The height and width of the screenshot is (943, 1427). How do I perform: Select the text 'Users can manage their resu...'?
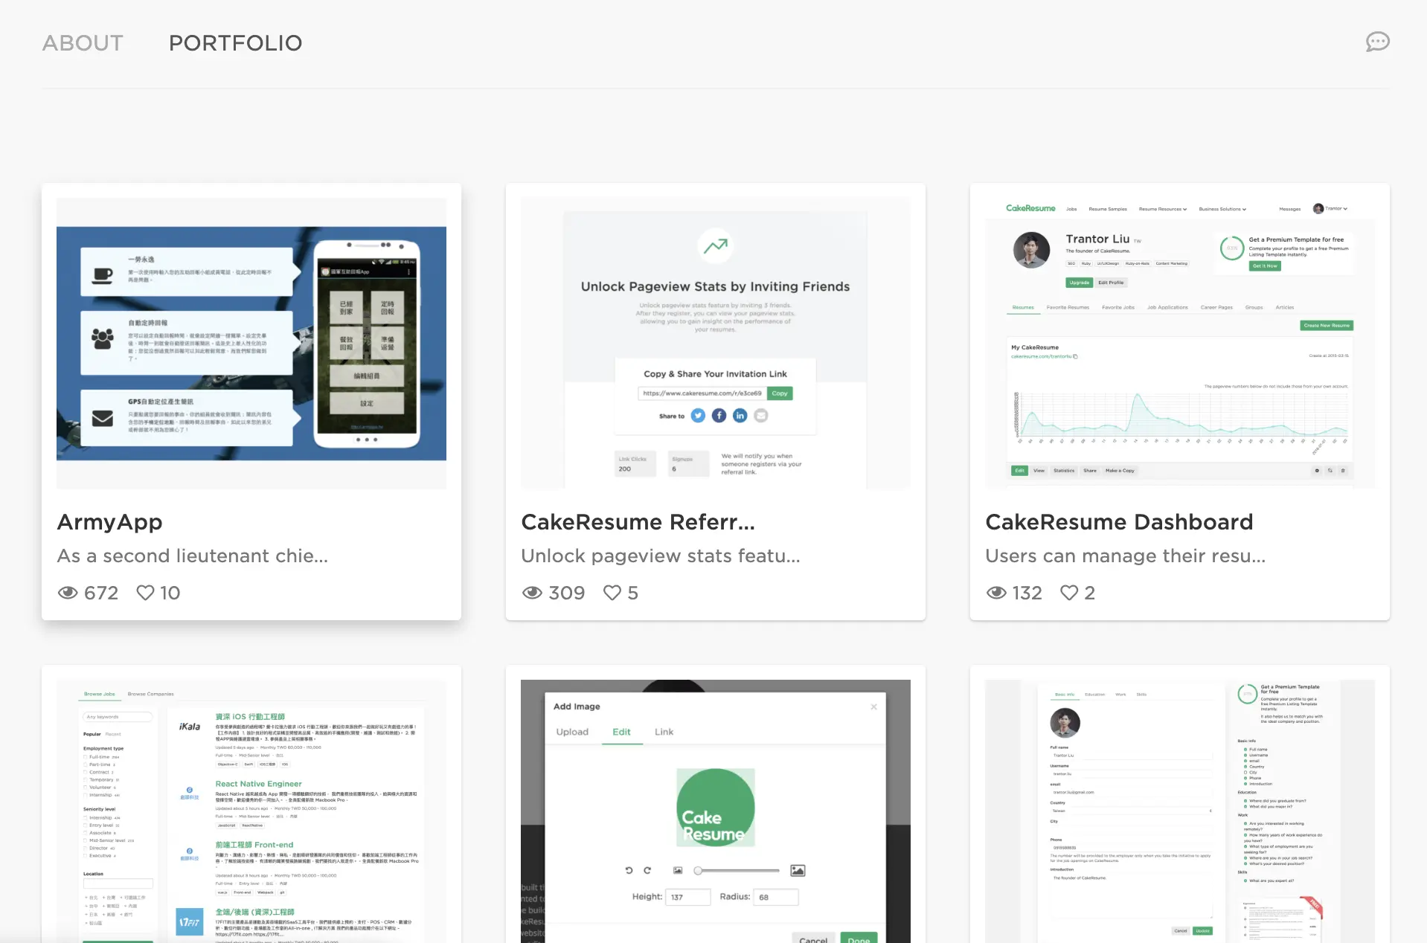click(x=1125, y=556)
